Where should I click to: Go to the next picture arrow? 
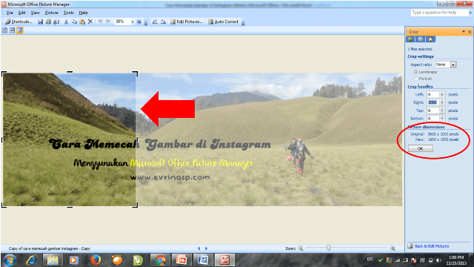click(206, 248)
